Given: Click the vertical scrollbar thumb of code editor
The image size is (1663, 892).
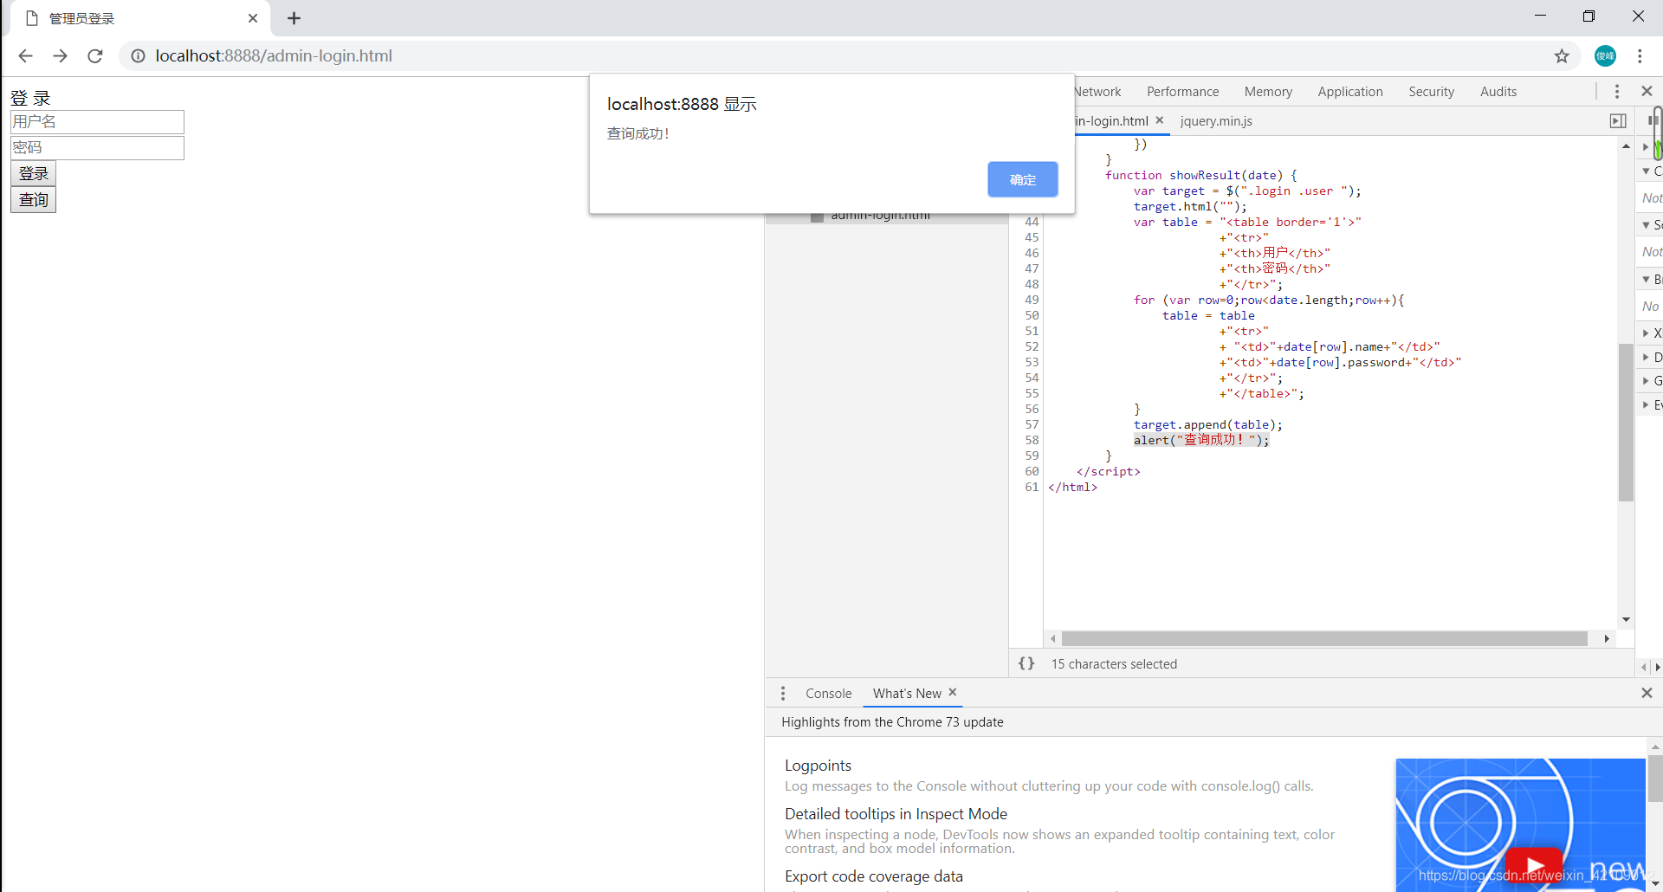Looking at the screenshot, I should pos(1626,423).
